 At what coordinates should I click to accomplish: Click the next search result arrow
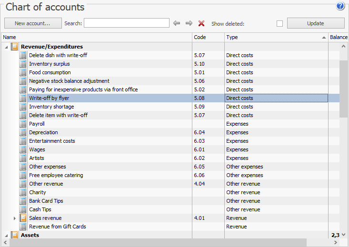tap(189, 23)
